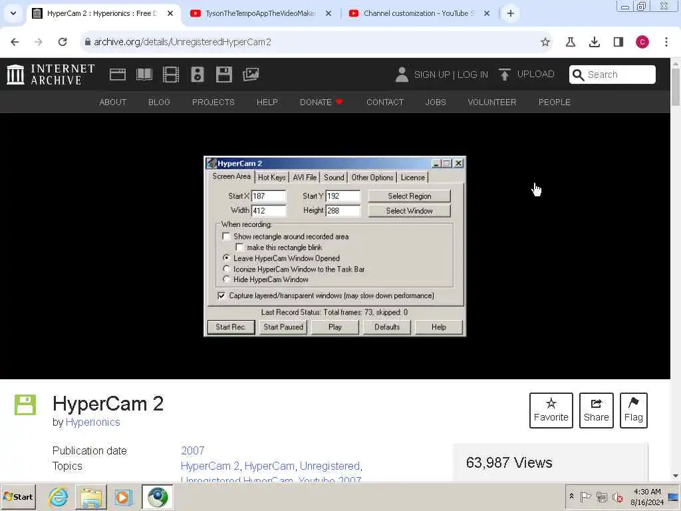Show hidden system tray icons
Image resolution: width=681 pixels, height=511 pixels.
point(571,496)
